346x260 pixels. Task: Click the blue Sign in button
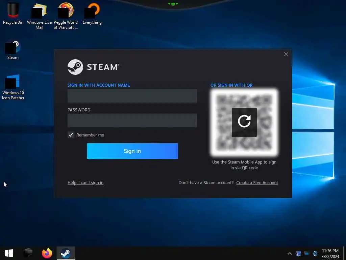[x=132, y=151]
